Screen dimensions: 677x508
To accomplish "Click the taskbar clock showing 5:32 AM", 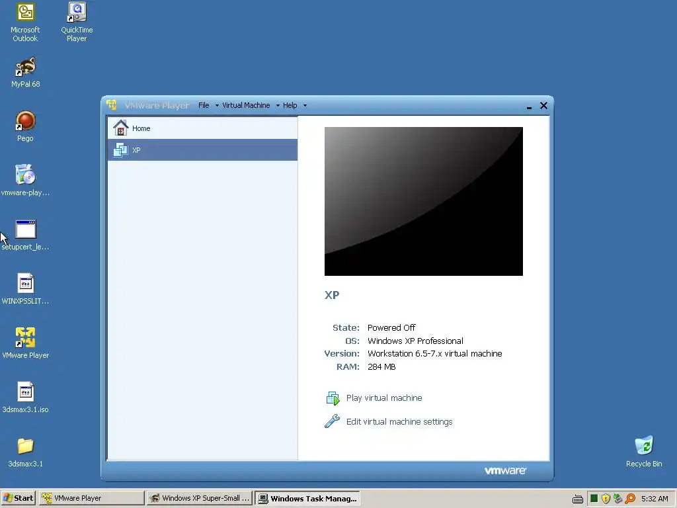I will (x=655, y=499).
